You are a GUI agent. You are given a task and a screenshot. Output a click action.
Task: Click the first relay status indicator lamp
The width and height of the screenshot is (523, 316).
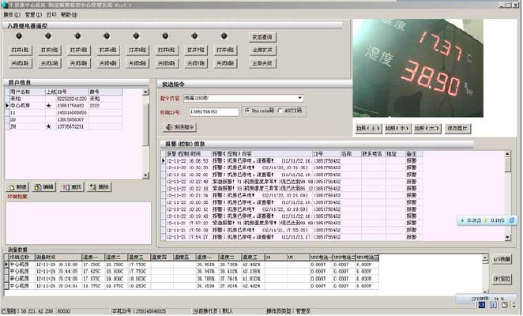point(19,36)
